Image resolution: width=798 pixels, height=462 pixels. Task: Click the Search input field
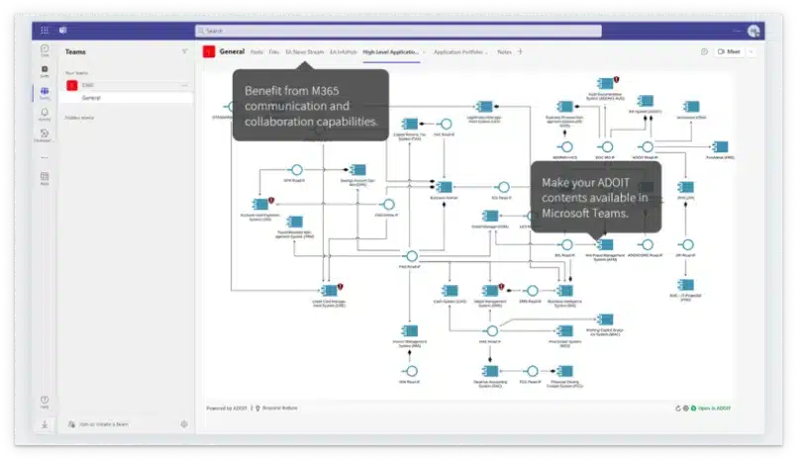pyautogui.click(x=398, y=31)
